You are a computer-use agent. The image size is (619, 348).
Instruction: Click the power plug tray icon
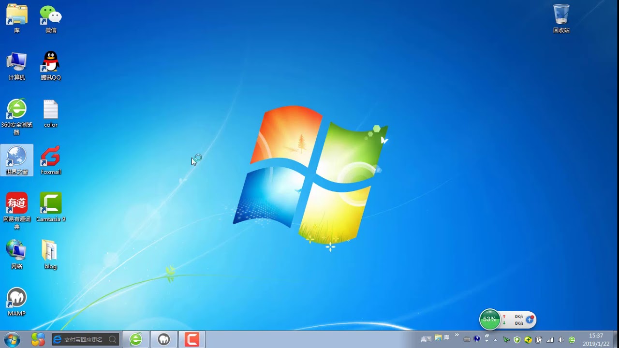[539, 340]
